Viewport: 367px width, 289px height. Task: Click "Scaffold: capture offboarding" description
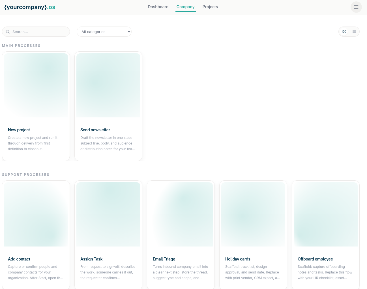pos(325,272)
